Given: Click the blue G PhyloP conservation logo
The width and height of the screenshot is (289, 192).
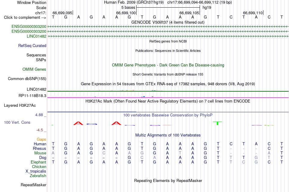Looking at the screenshot, I should 92,124.
